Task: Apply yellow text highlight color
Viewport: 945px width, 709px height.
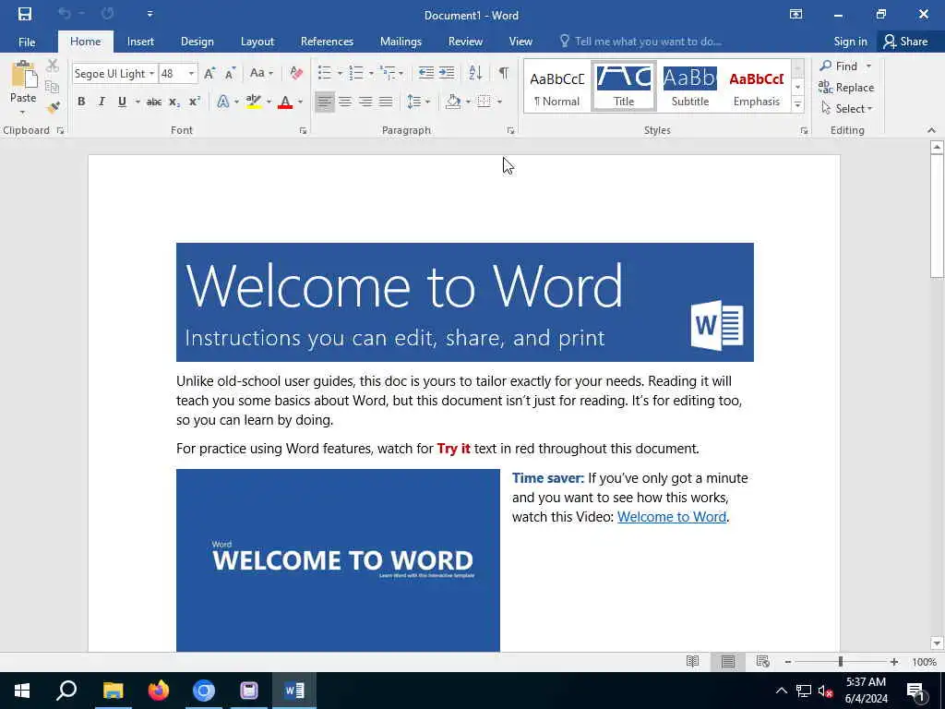Action: pyautogui.click(x=255, y=102)
